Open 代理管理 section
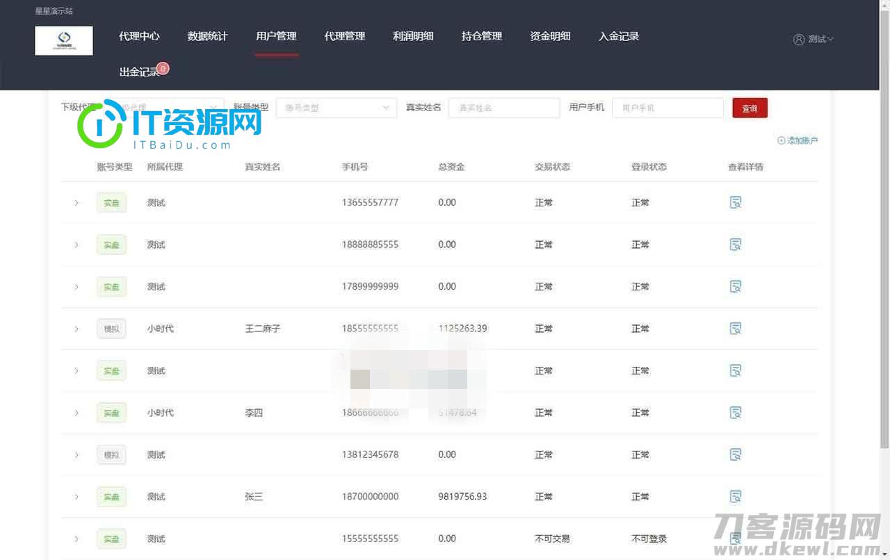The image size is (890, 560). click(345, 36)
